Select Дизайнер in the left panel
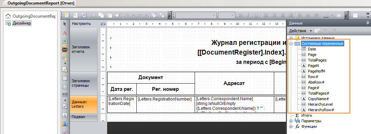 (x=22, y=23)
